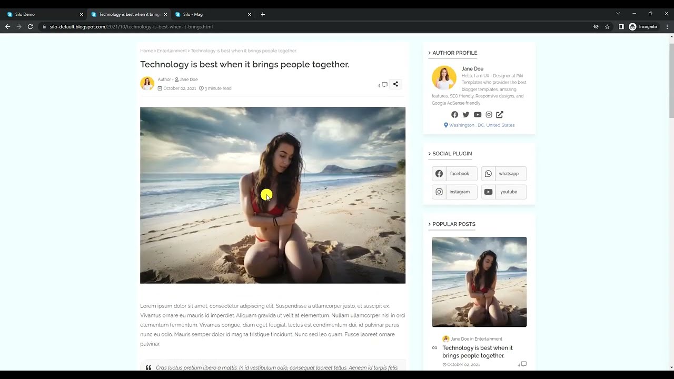Image resolution: width=674 pixels, height=379 pixels.
Task: Click the scrollbar up arrow
Action: [x=671, y=37]
